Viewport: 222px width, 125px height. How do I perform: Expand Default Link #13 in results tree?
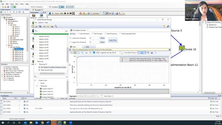[35, 36]
